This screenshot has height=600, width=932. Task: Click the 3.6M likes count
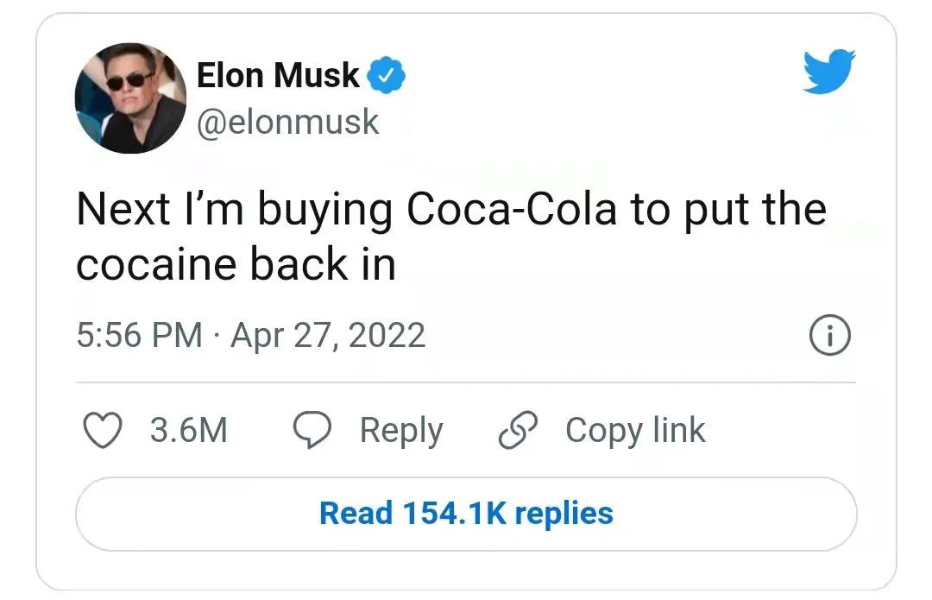tap(188, 430)
